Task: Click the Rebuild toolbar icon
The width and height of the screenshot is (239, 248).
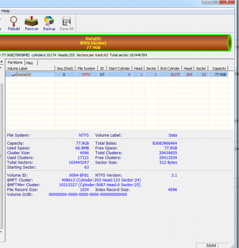Action: [x=14, y=23]
